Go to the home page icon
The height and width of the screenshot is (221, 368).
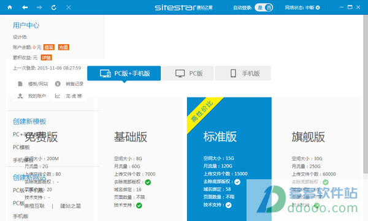(10, 7)
